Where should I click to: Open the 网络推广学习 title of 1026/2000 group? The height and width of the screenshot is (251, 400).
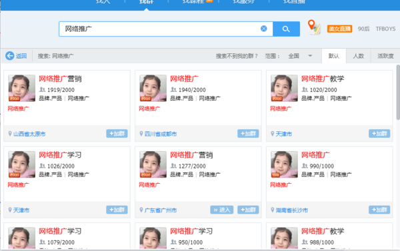[x=60, y=155]
